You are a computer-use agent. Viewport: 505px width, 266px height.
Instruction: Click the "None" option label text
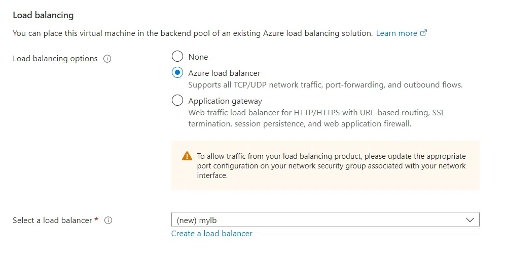198,57
